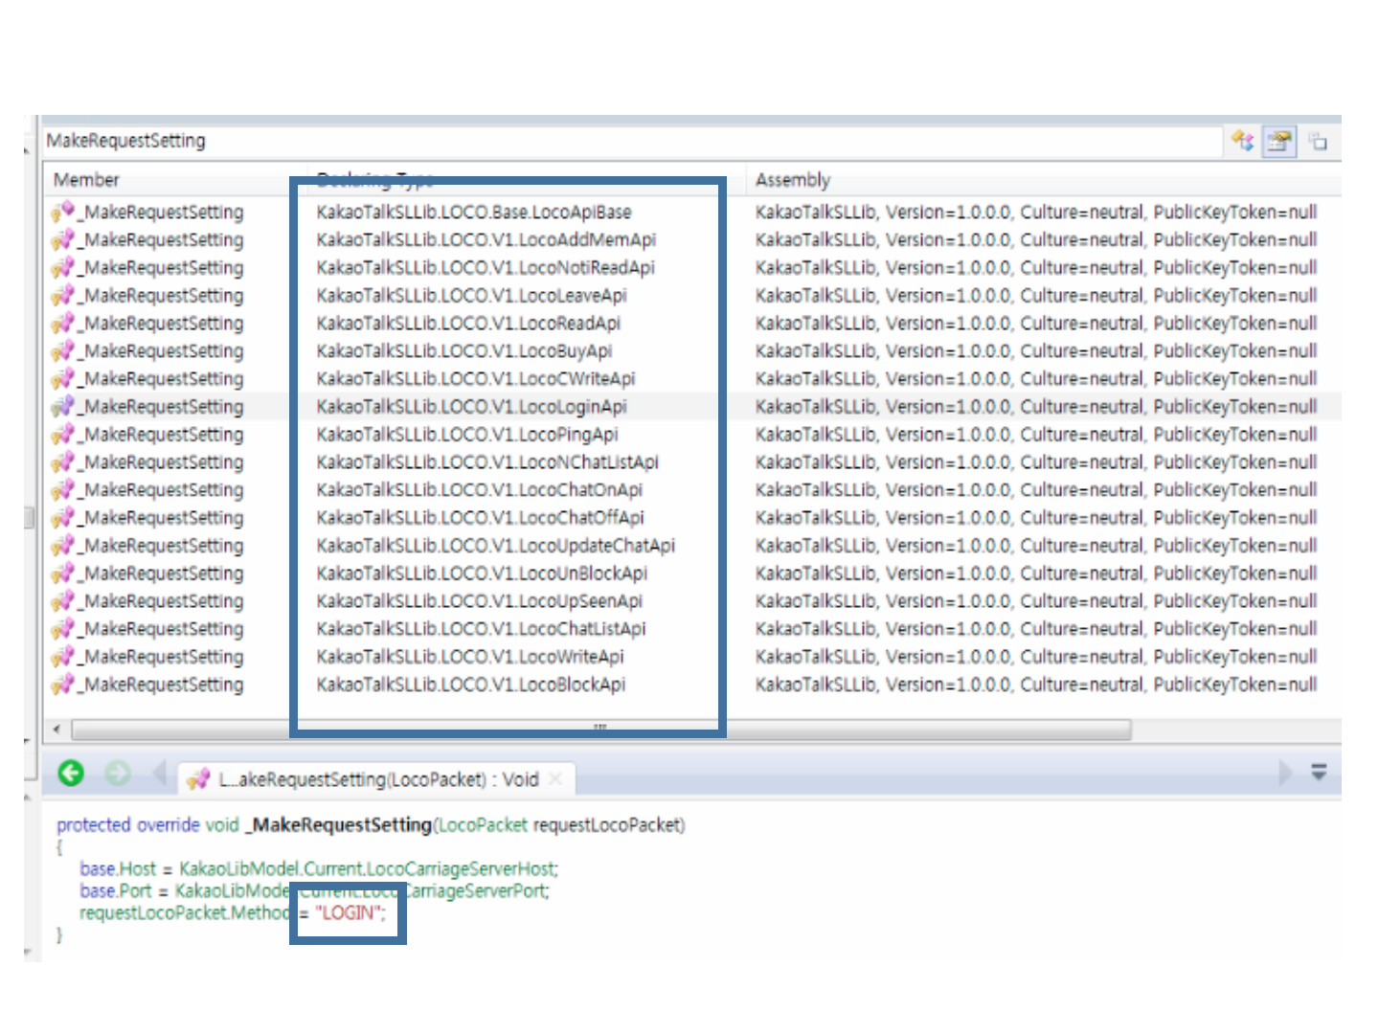Click the method icon in the LocoUpSeenApi row

(x=63, y=600)
